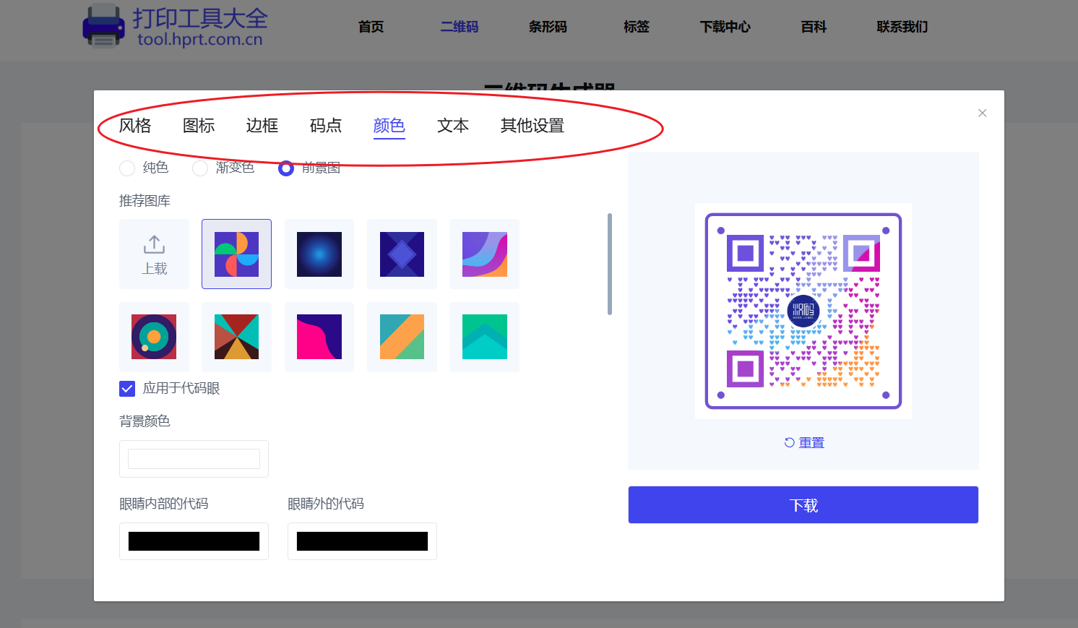The image size is (1078, 628).
Task: Open 联系我们 in top navigation
Action: tap(902, 27)
